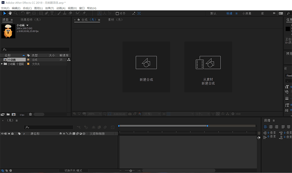Select the Rotation tool
This screenshot has width=292, height=173.
point(23,13)
